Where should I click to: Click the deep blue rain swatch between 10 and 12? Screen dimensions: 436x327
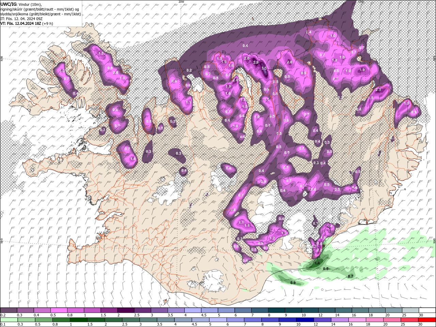[x=305, y=320]
